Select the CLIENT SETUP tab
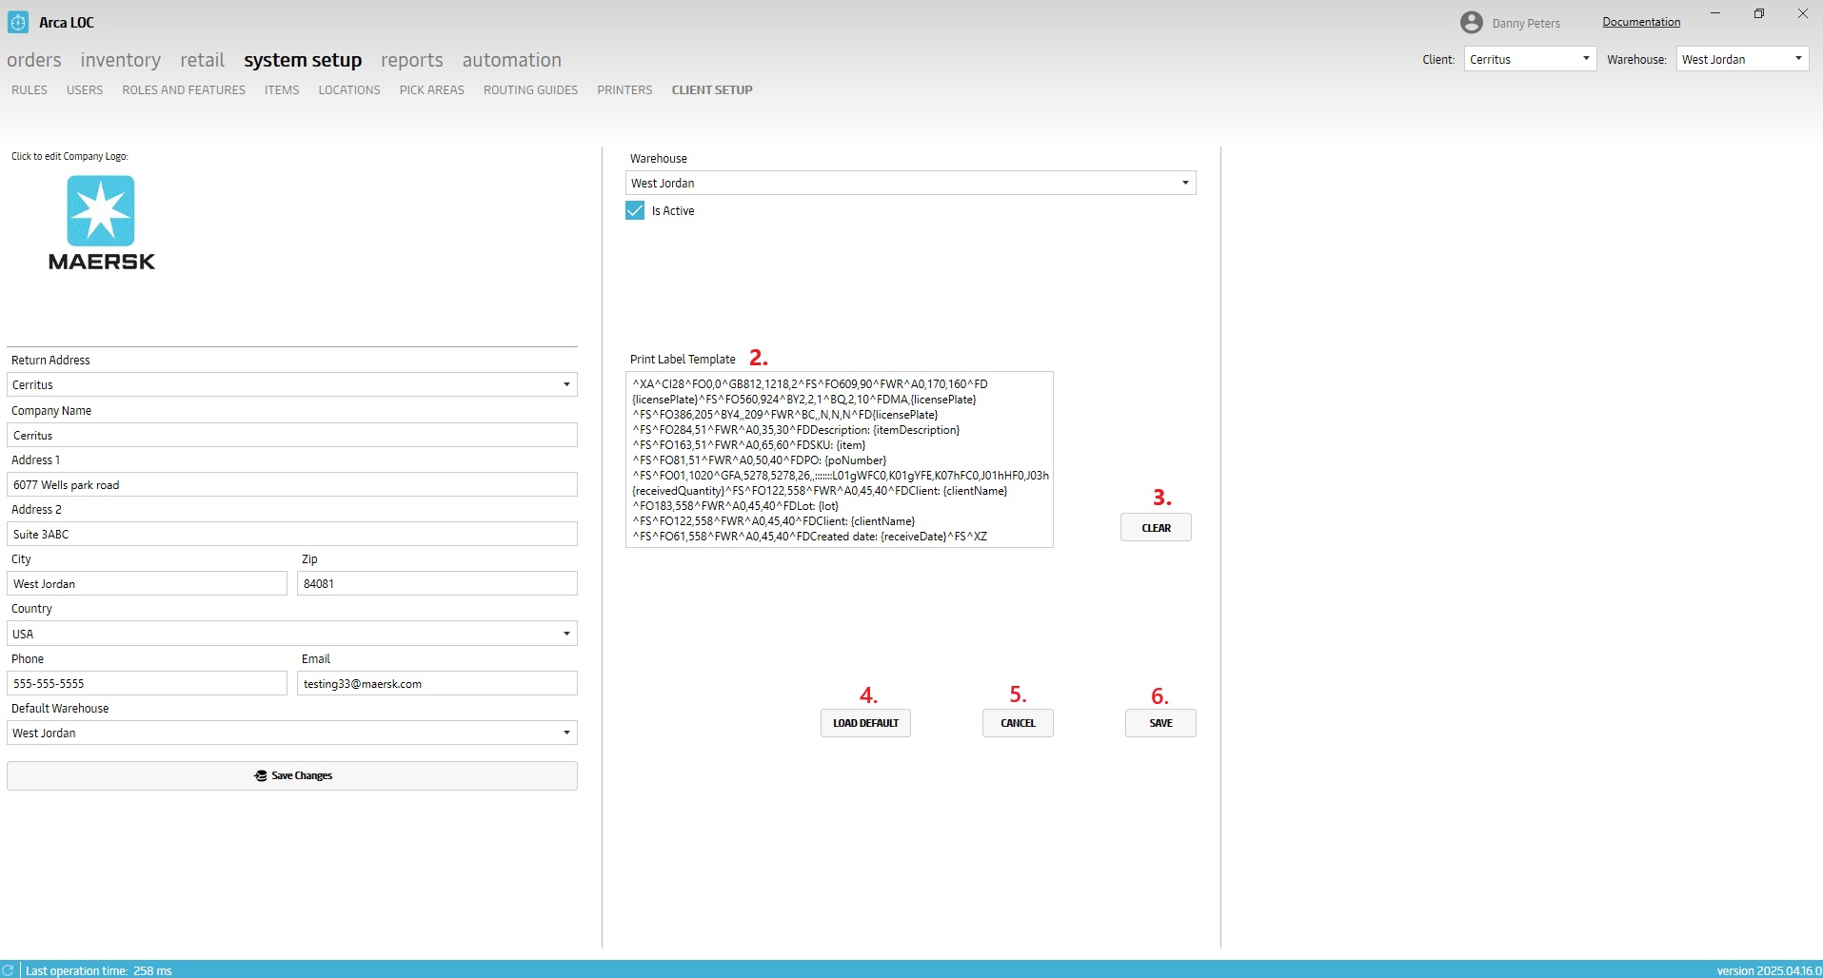Viewport: 1823px width, 978px height. [712, 89]
